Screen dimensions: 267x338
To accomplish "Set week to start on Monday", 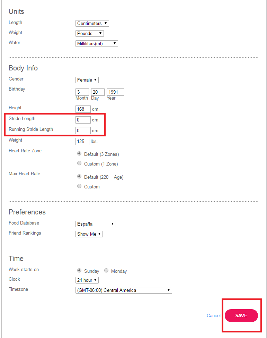I will click(106, 271).
